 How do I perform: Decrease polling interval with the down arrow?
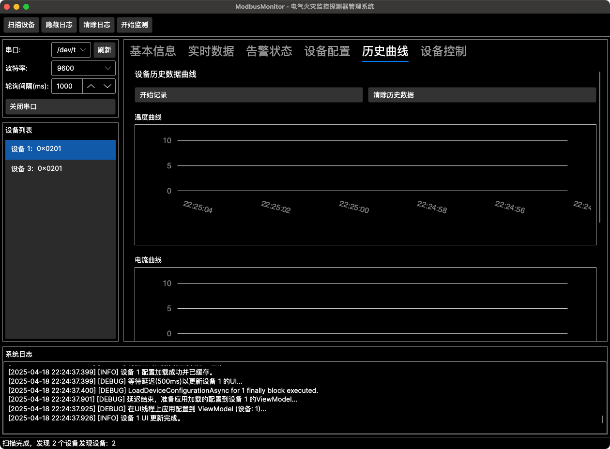click(x=107, y=86)
